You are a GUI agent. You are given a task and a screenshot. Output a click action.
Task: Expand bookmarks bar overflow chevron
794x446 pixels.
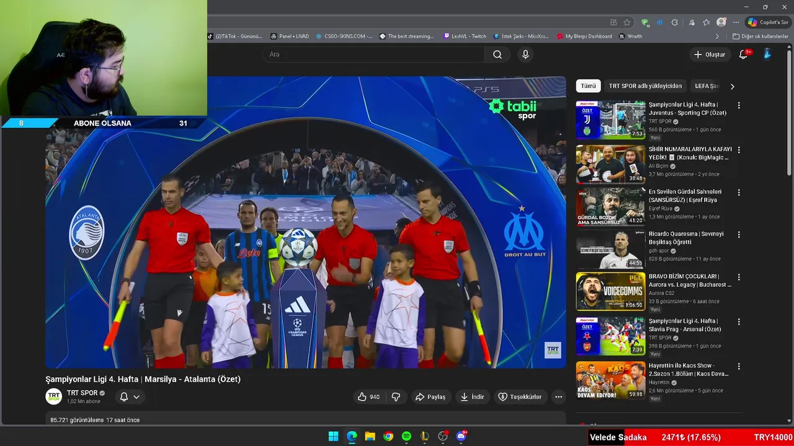pyautogui.click(x=718, y=37)
